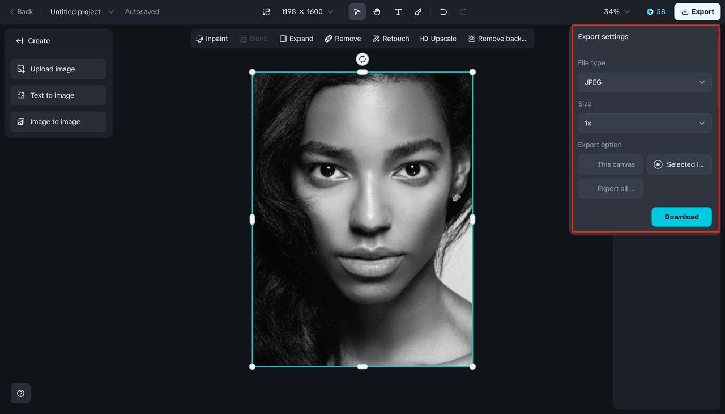Choose the 'Selected layer' export option
The width and height of the screenshot is (725, 414).
(x=679, y=164)
